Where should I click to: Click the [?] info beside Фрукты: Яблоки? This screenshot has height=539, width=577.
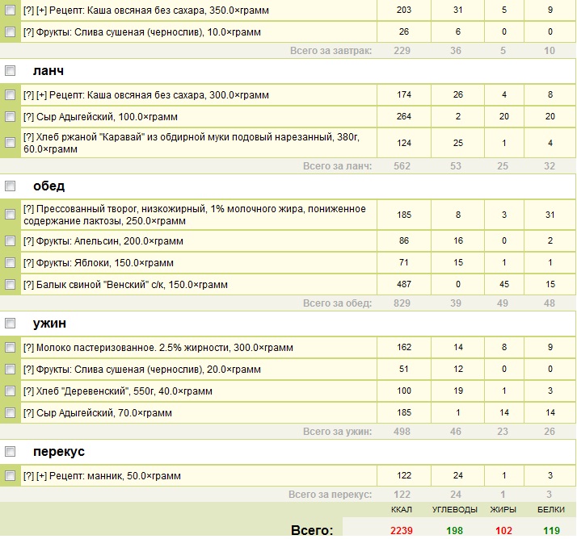[x=28, y=263]
